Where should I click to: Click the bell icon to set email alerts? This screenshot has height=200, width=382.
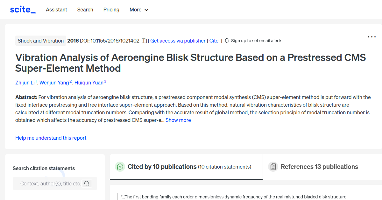[x=226, y=41]
